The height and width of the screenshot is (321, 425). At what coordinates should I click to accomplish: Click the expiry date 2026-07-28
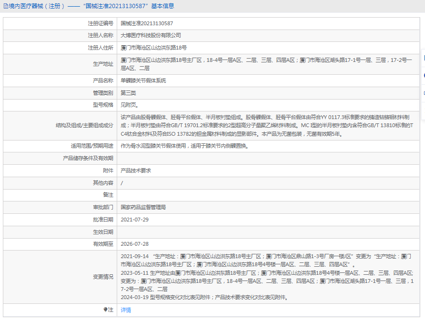click(135, 244)
